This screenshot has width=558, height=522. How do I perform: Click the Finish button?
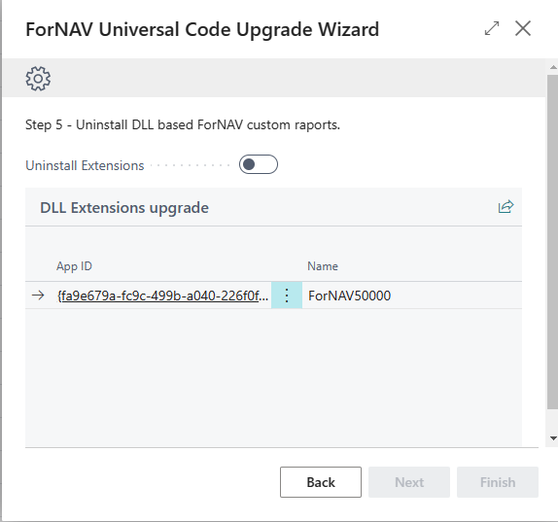coord(498,482)
